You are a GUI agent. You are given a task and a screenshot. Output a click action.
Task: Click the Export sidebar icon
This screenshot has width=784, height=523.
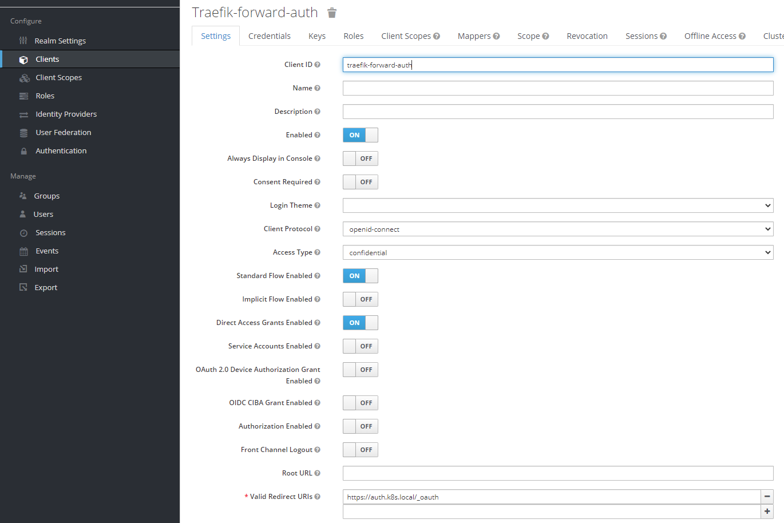(x=23, y=287)
